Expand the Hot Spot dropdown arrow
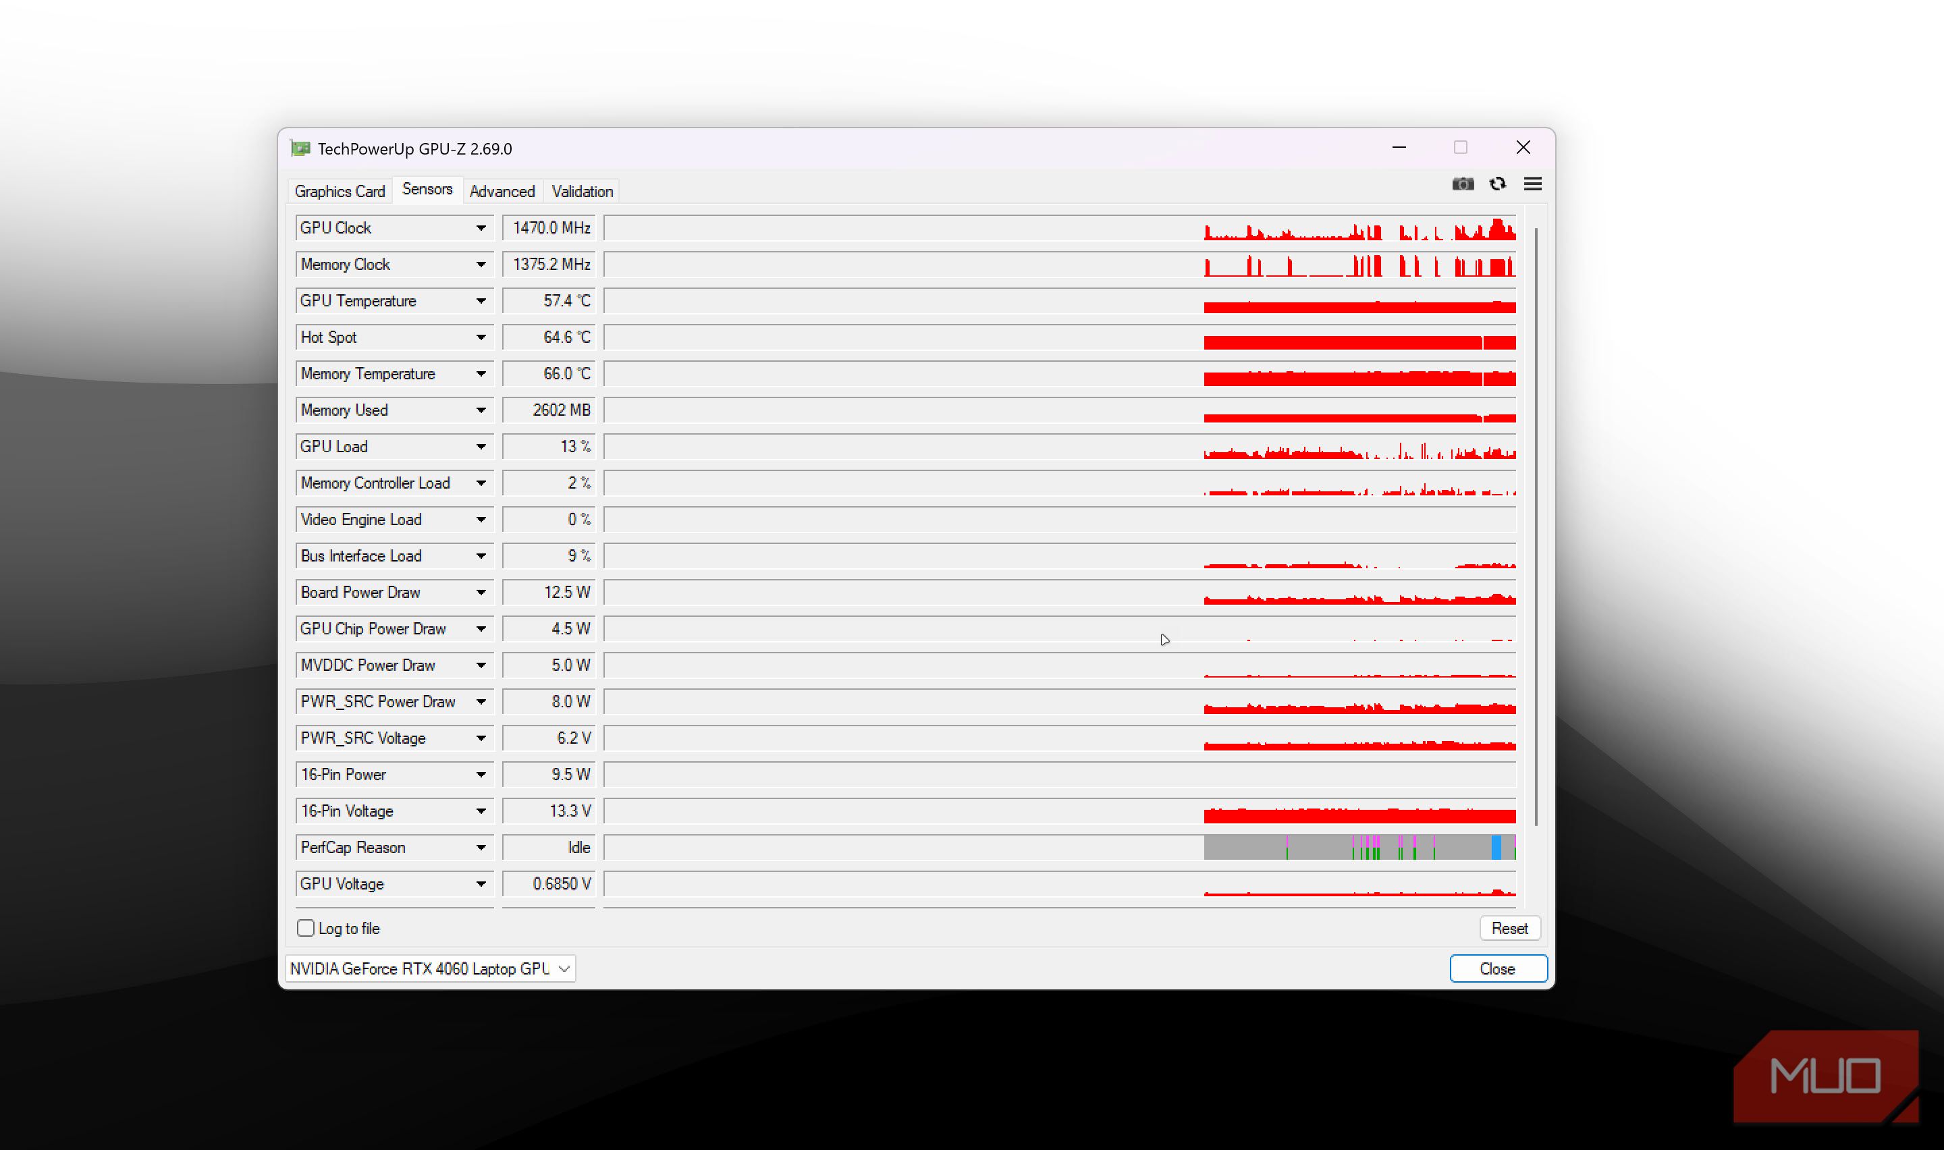The image size is (1944, 1150). 481,337
